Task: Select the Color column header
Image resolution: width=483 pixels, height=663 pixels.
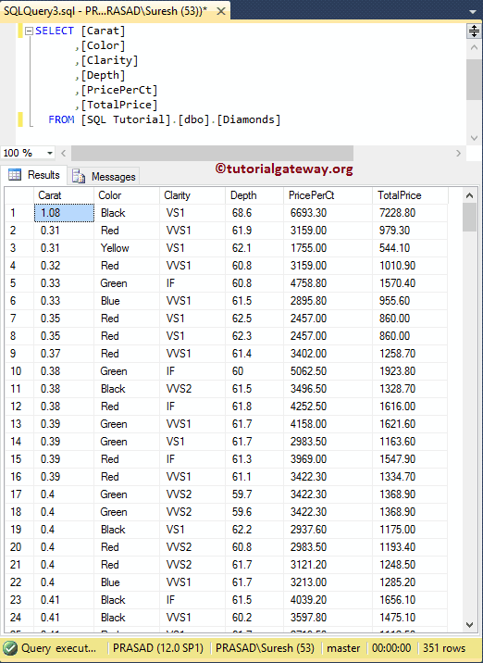Action: 127,195
